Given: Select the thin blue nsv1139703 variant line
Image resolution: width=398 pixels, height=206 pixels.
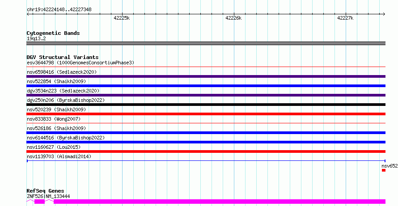Looking at the screenshot, I should [x=206, y=161].
